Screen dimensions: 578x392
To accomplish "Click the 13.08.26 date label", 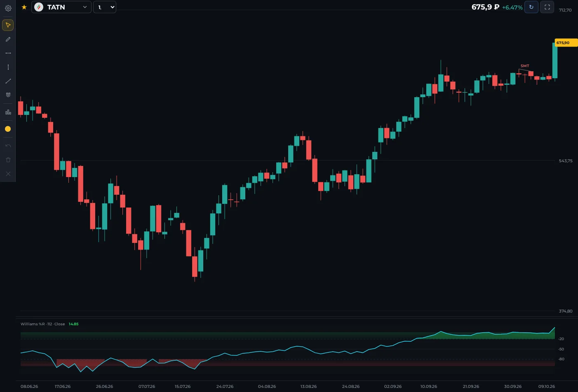I will pyautogui.click(x=308, y=387).
